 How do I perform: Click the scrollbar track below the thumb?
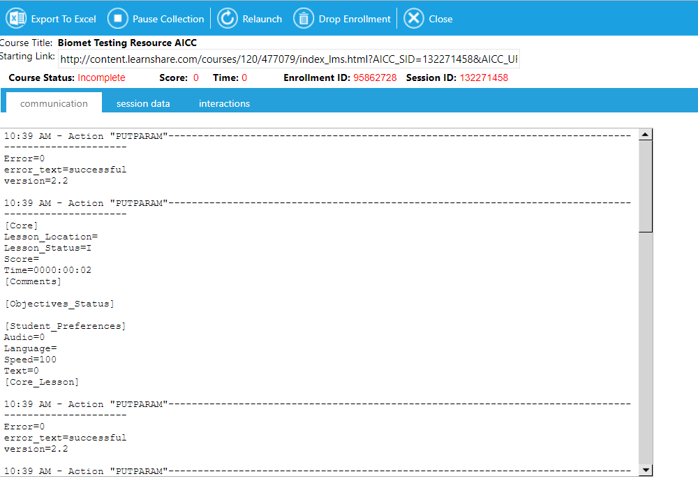[x=646, y=349]
